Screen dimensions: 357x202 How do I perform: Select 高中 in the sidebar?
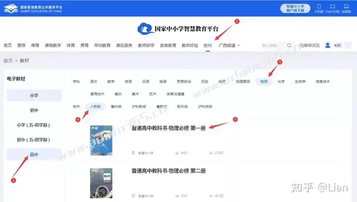coord(34,154)
